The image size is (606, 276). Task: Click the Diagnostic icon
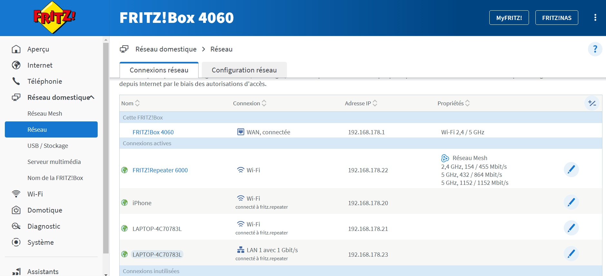click(16, 226)
